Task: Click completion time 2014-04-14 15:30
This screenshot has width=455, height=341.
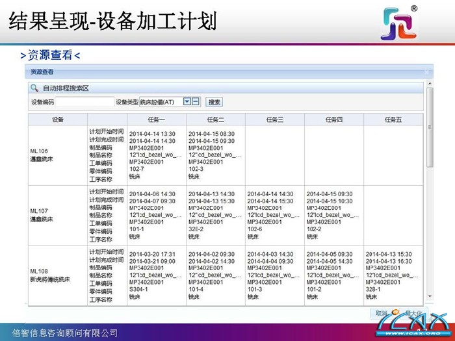Action: pyautogui.click(x=270, y=201)
